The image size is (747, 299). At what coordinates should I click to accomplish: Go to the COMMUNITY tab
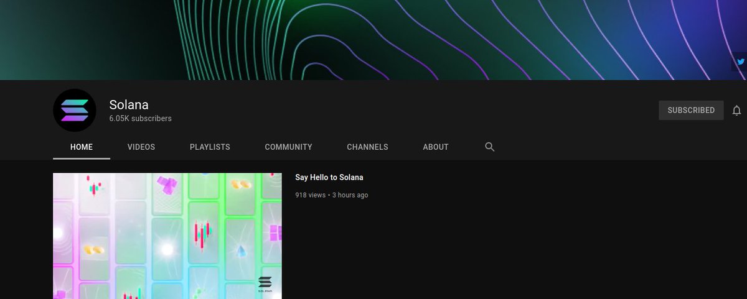pos(288,147)
